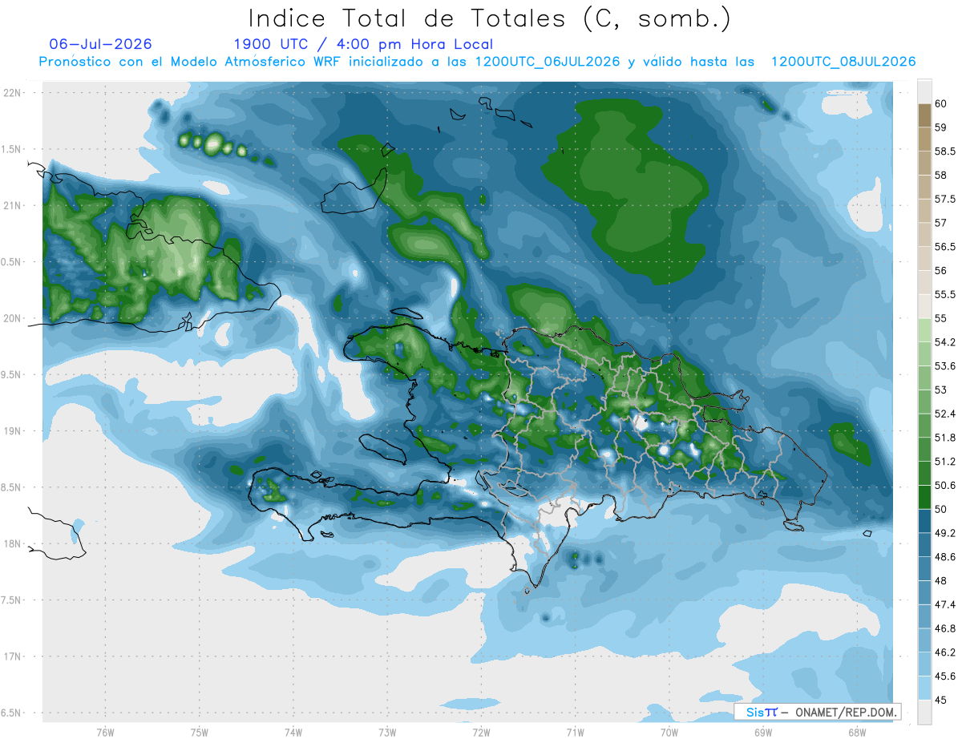The image size is (962, 743).
Task: Click the "20N" latitude label
Action: tap(14, 318)
